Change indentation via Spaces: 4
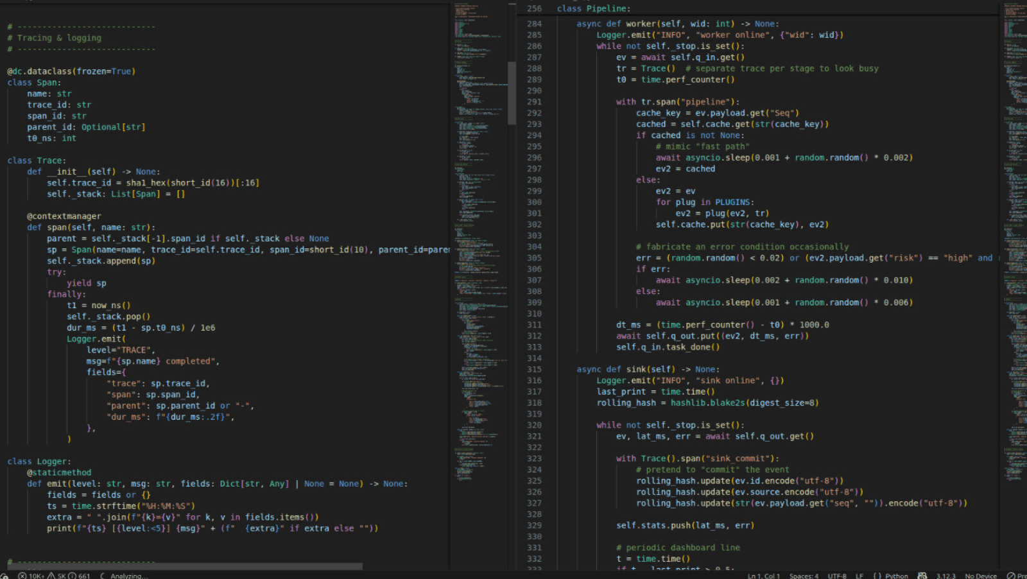This screenshot has height=579, width=1027. 804,576
